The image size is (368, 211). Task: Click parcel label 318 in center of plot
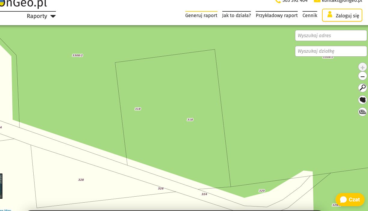click(190, 120)
